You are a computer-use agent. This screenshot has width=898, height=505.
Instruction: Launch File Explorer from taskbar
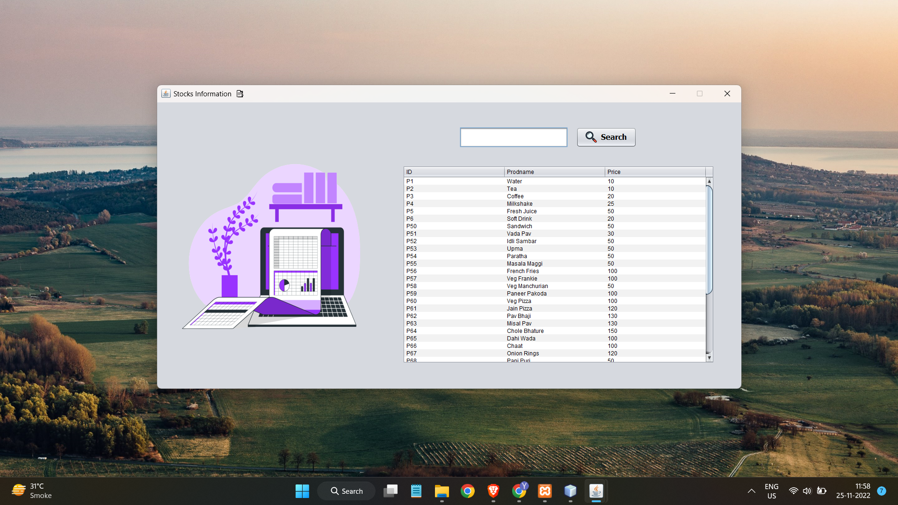click(442, 491)
